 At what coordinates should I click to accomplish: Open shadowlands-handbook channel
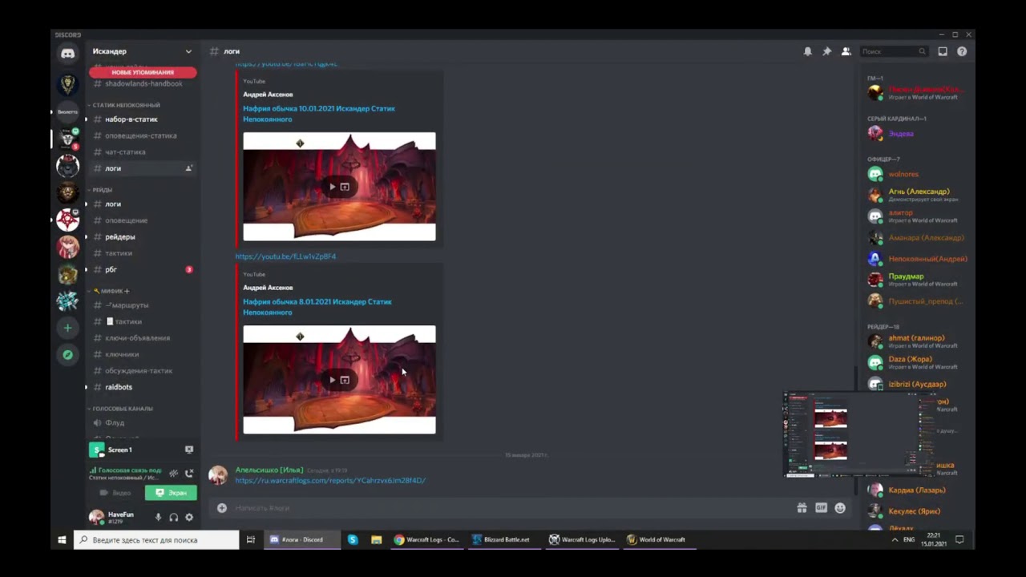tap(143, 83)
